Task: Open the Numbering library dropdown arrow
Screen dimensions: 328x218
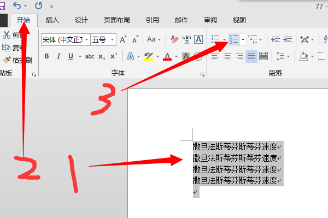Action: (x=243, y=39)
